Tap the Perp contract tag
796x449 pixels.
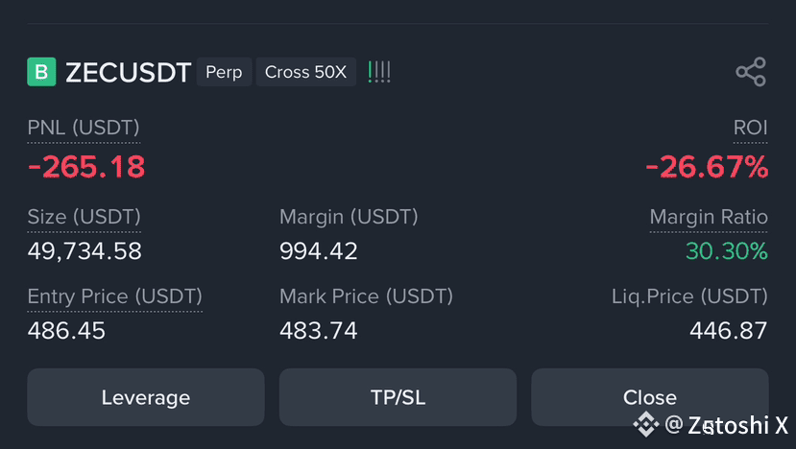click(x=224, y=72)
